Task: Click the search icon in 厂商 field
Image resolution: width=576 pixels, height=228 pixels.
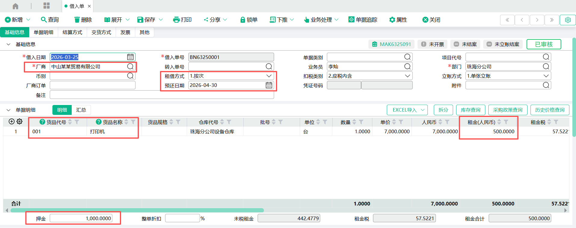Action: 130,66
